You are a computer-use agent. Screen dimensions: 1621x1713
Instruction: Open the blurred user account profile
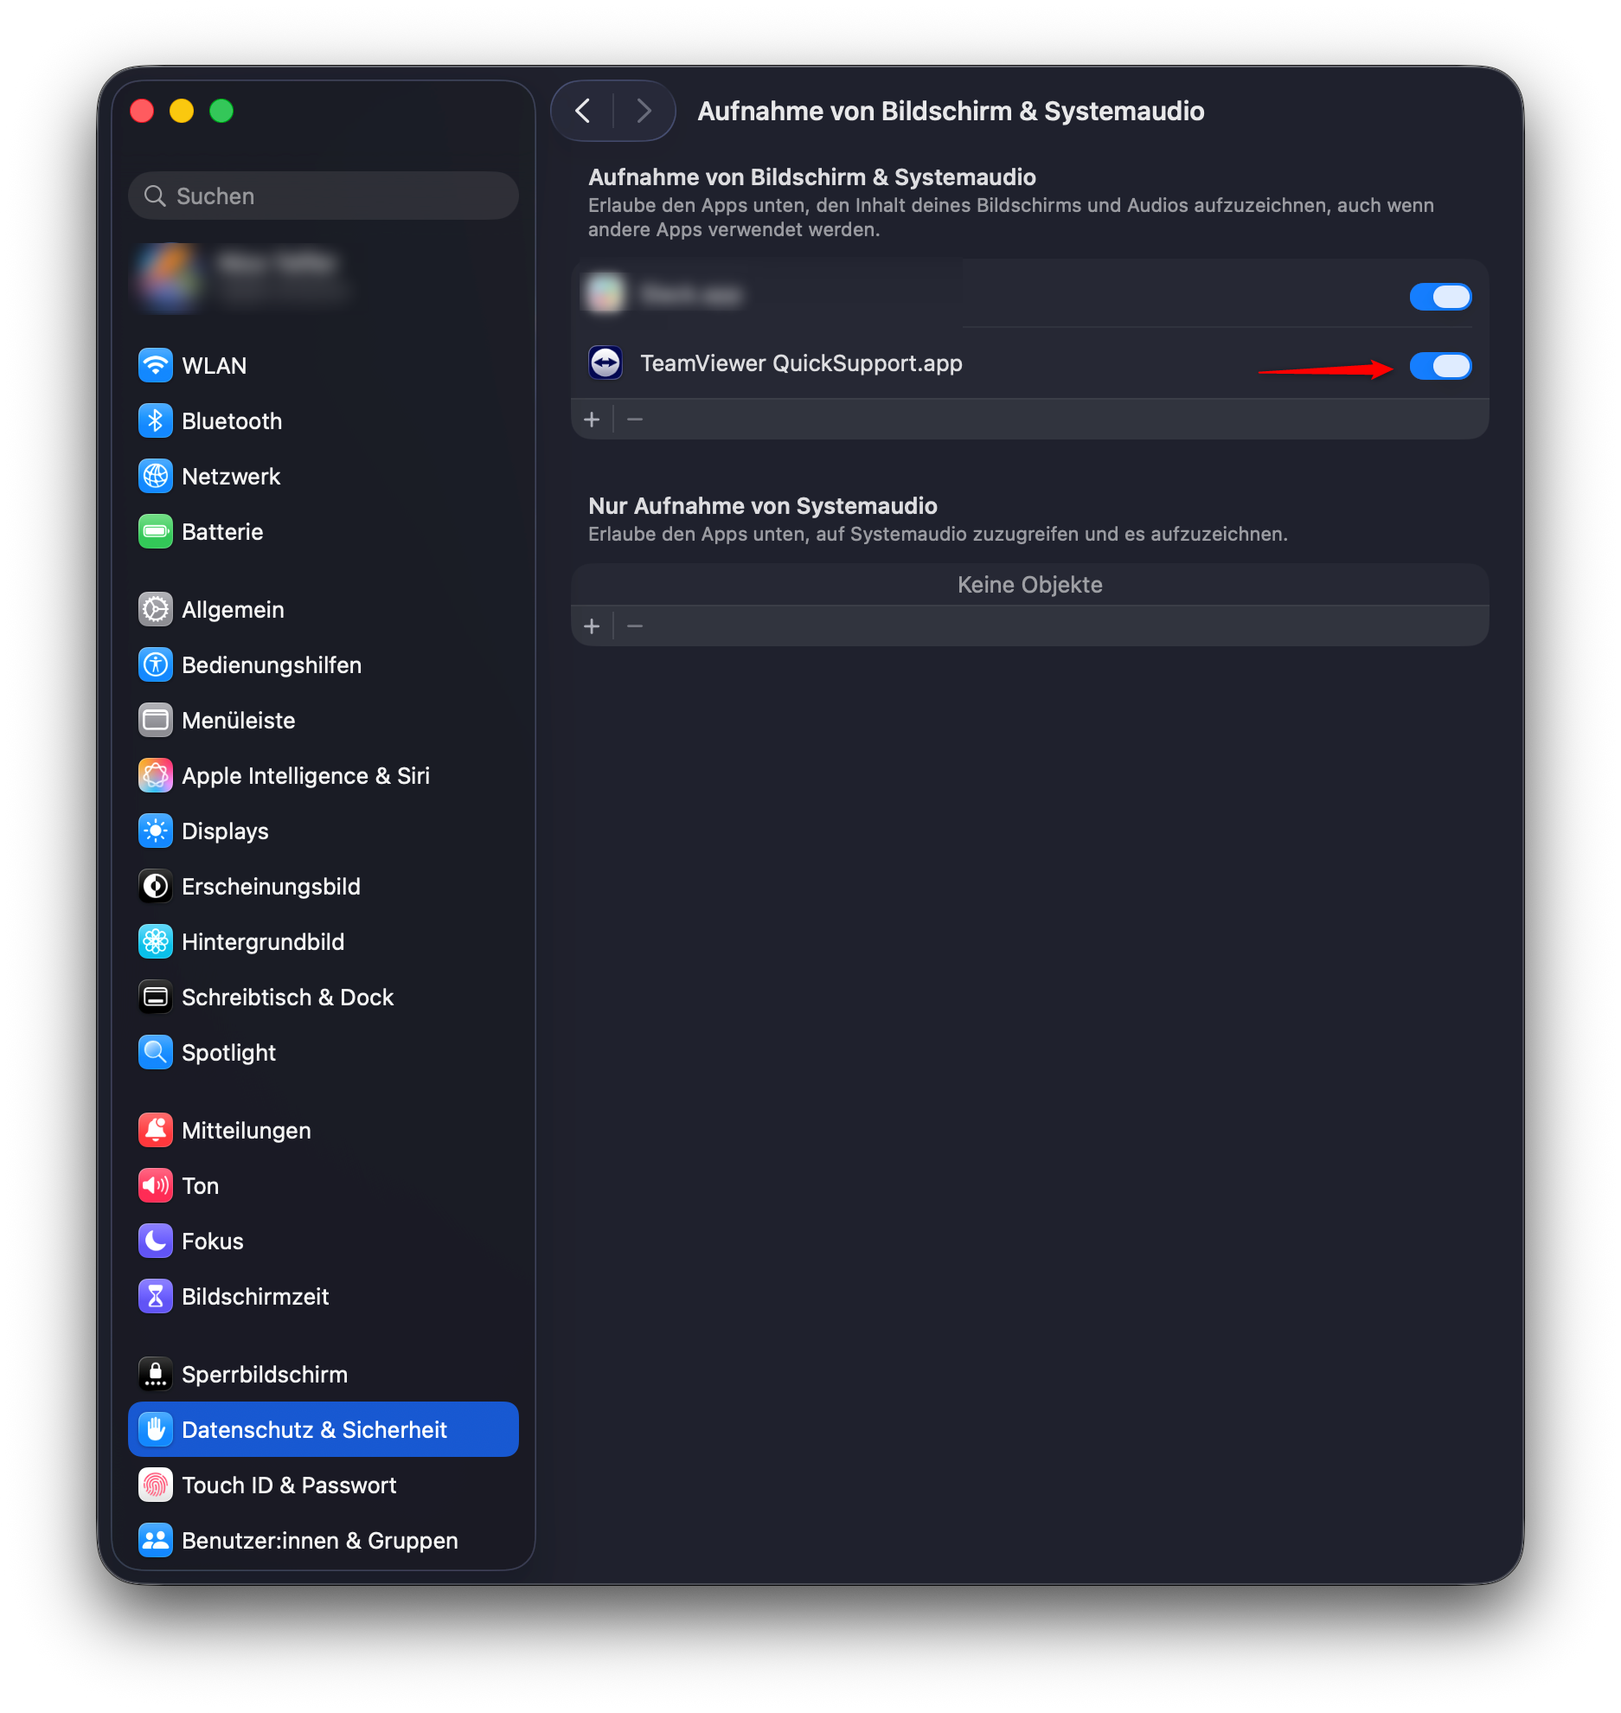pos(242,275)
